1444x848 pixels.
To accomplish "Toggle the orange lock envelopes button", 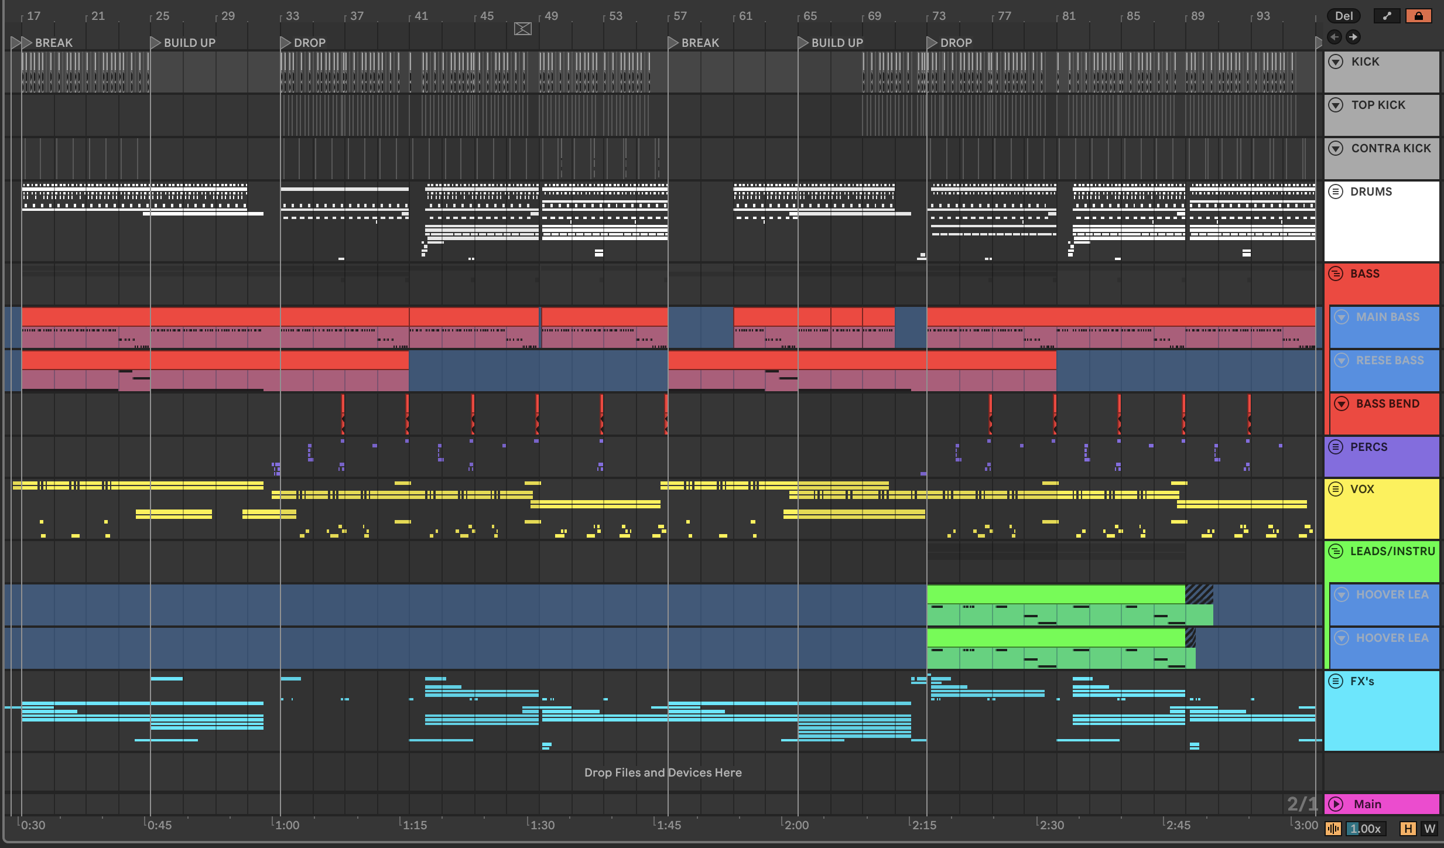I will (1418, 16).
